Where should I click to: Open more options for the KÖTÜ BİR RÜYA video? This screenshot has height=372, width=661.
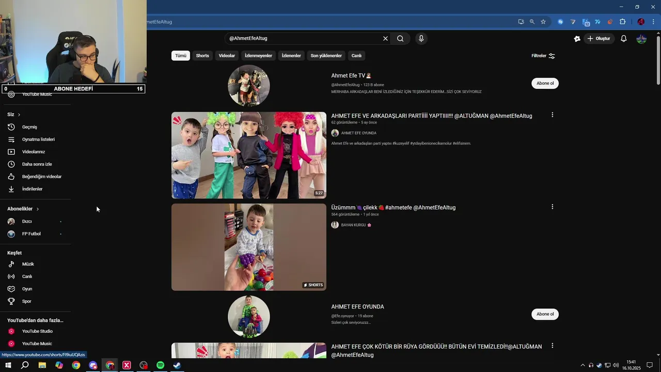click(x=552, y=346)
